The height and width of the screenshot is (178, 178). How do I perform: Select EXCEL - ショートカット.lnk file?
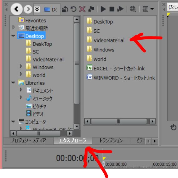(x=115, y=68)
